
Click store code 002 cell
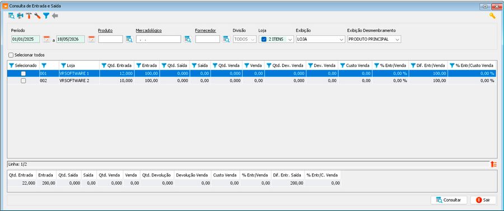49,81
